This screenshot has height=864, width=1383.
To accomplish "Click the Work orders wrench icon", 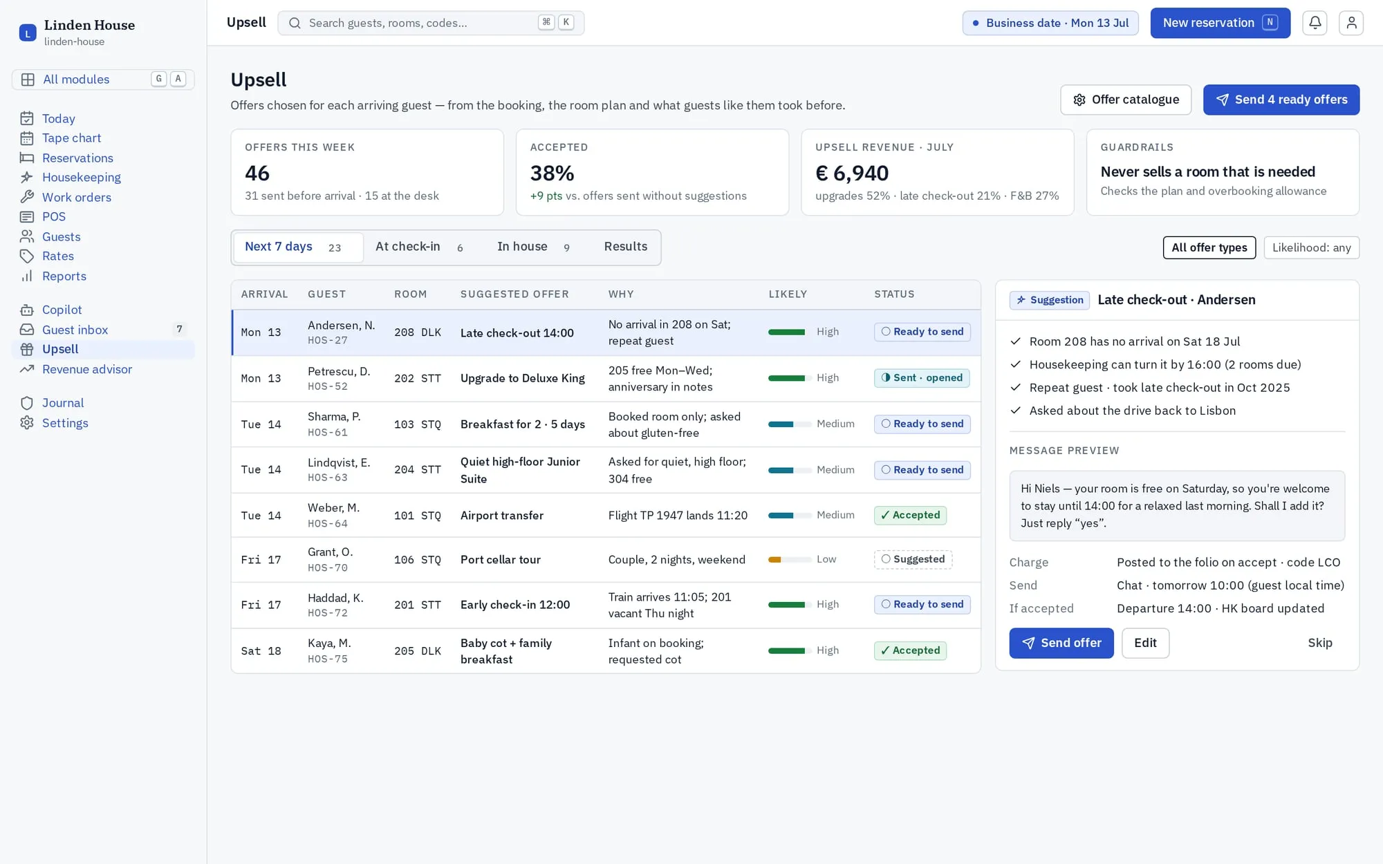I will coord(27,197).
